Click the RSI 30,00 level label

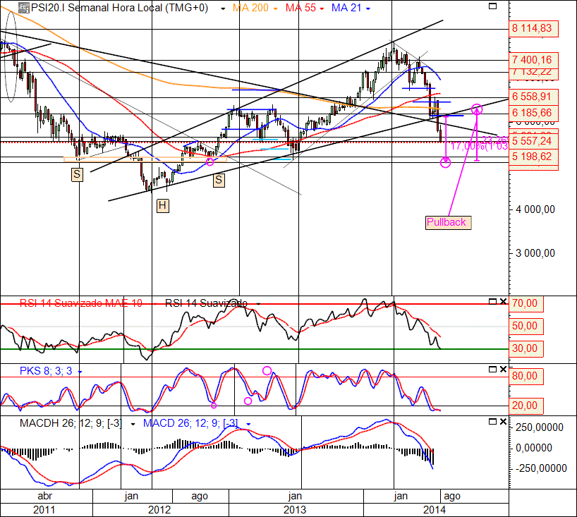(x=526, y=348)
